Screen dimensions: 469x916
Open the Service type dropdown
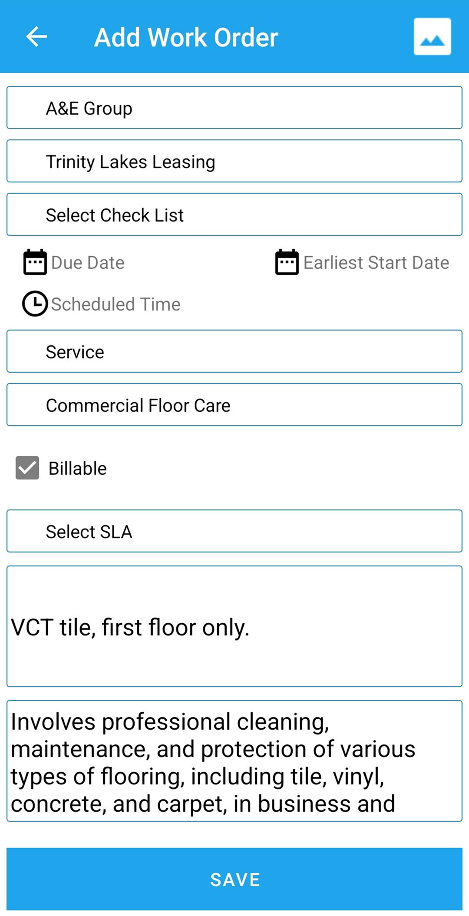click(x=234, y=351)
